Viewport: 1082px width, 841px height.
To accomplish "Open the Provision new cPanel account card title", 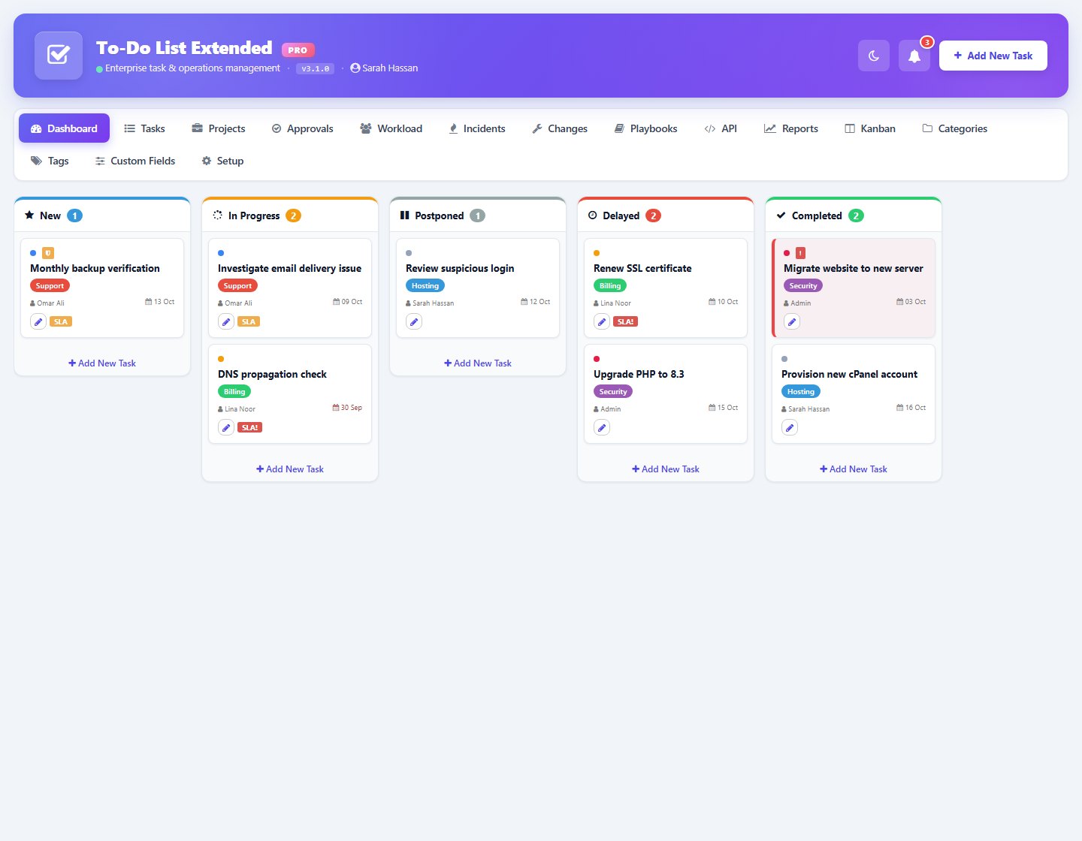I will 849,374.
